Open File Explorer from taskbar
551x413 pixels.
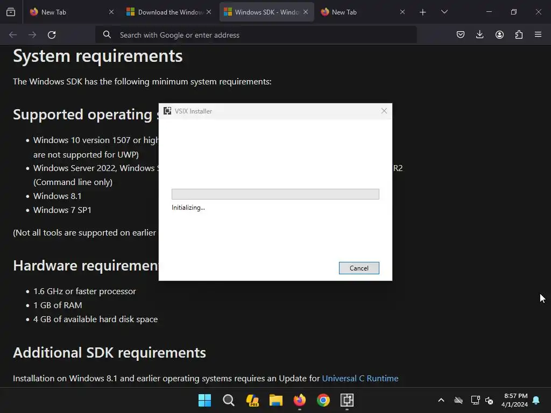pos(276,400)
